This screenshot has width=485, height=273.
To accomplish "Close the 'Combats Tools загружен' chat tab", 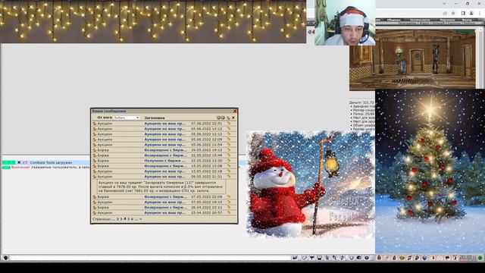I will click(x=19, y=162).
